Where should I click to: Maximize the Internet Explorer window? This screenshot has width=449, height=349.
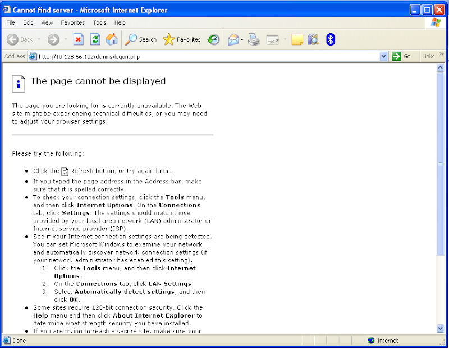427,10
